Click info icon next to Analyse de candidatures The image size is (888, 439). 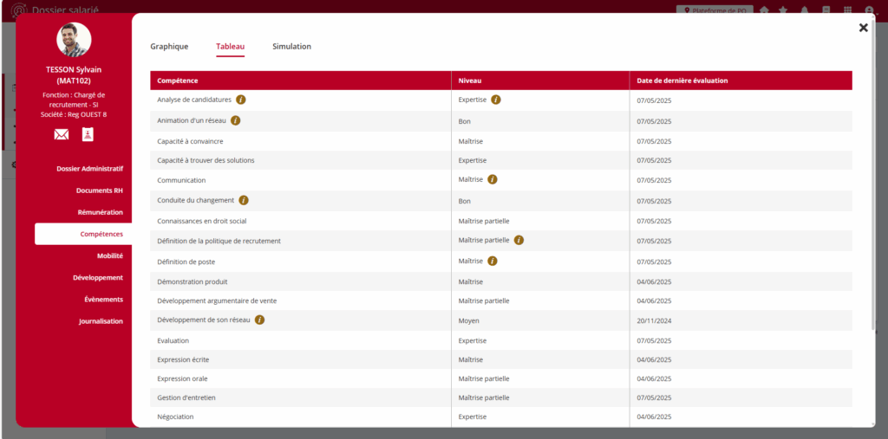click(241, 100)
